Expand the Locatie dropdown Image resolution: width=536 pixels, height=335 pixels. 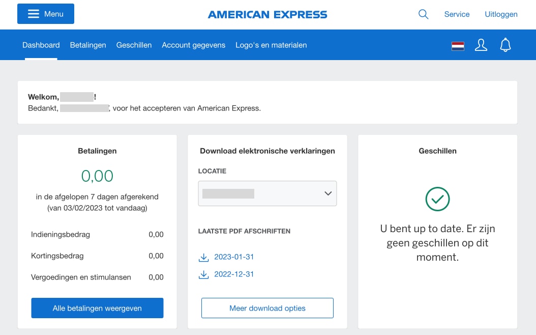tap(267, 193)
